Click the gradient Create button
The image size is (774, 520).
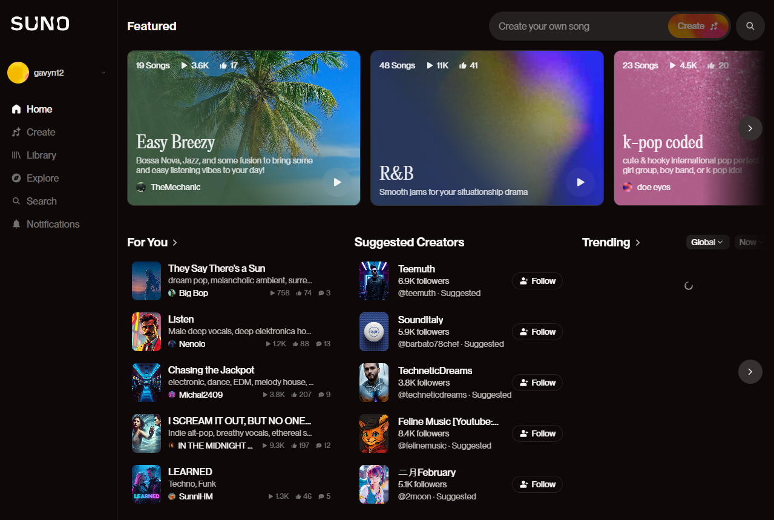coord(698,26)
